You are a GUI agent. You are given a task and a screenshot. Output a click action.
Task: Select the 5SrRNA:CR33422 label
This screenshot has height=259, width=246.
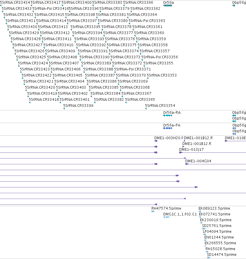pos(37,75)
